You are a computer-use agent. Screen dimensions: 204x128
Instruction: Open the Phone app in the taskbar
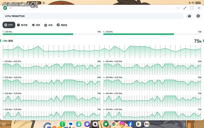[63, 124]
